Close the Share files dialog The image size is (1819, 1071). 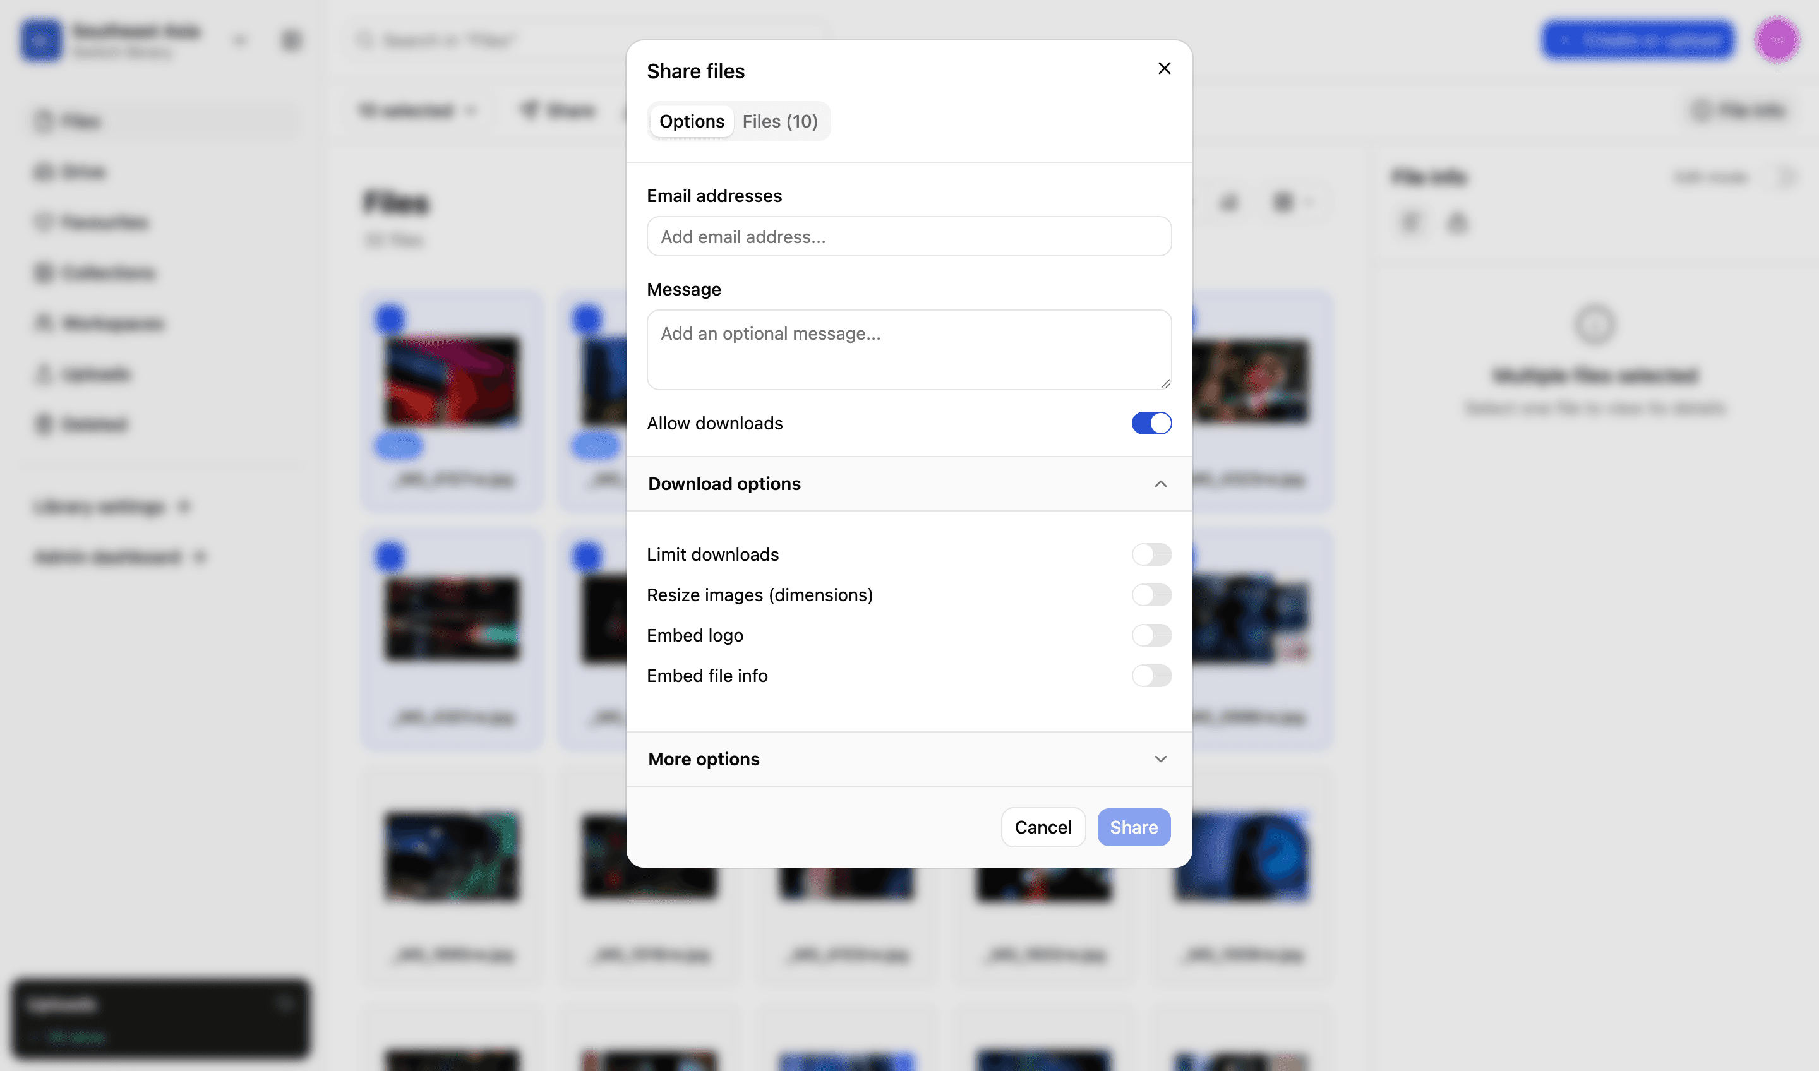tap(1163, 69)
